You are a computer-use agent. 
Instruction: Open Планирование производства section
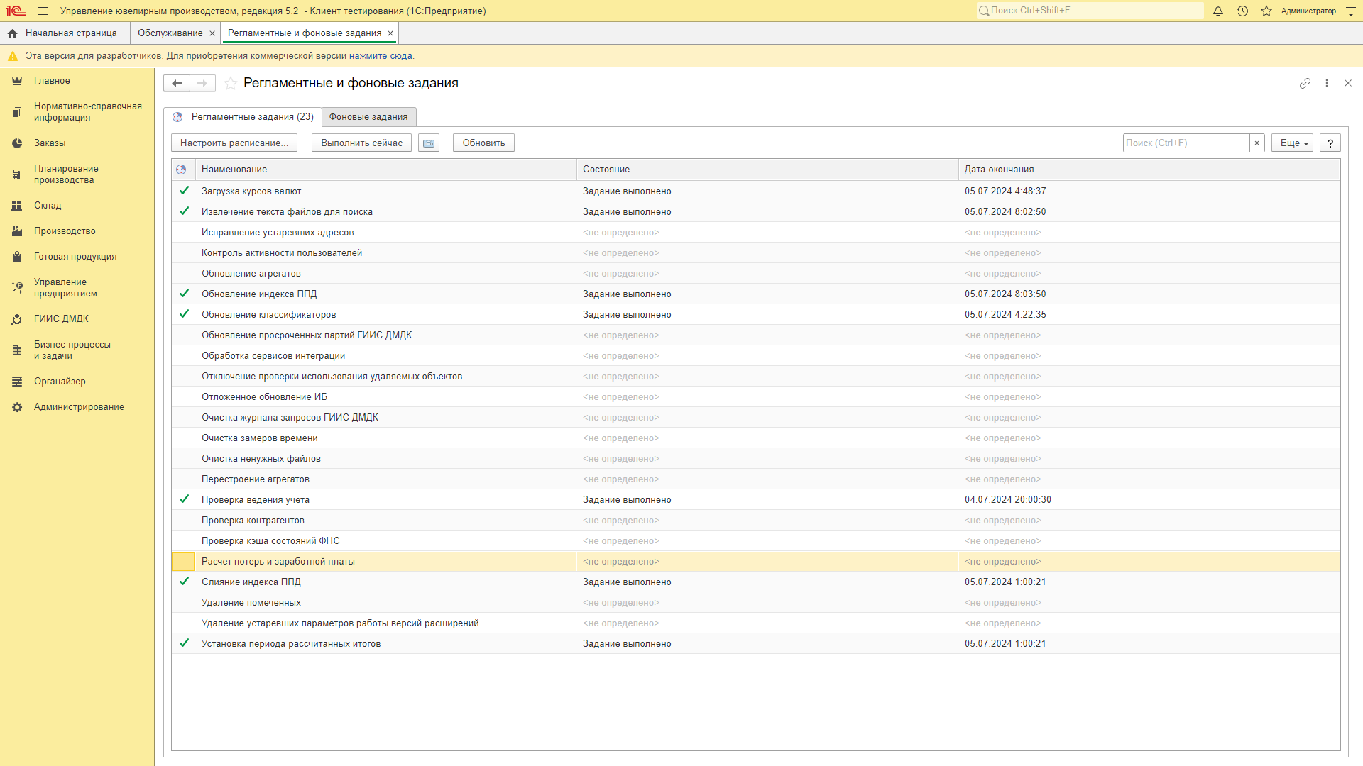[x=77, y=174]
